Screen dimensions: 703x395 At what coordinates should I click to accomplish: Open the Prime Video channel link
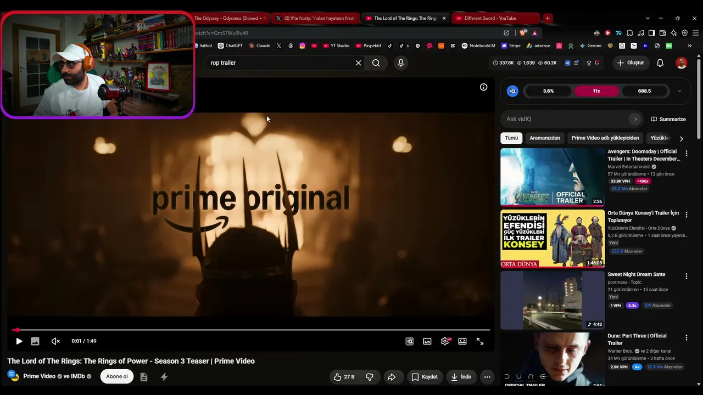click(40, 376)
